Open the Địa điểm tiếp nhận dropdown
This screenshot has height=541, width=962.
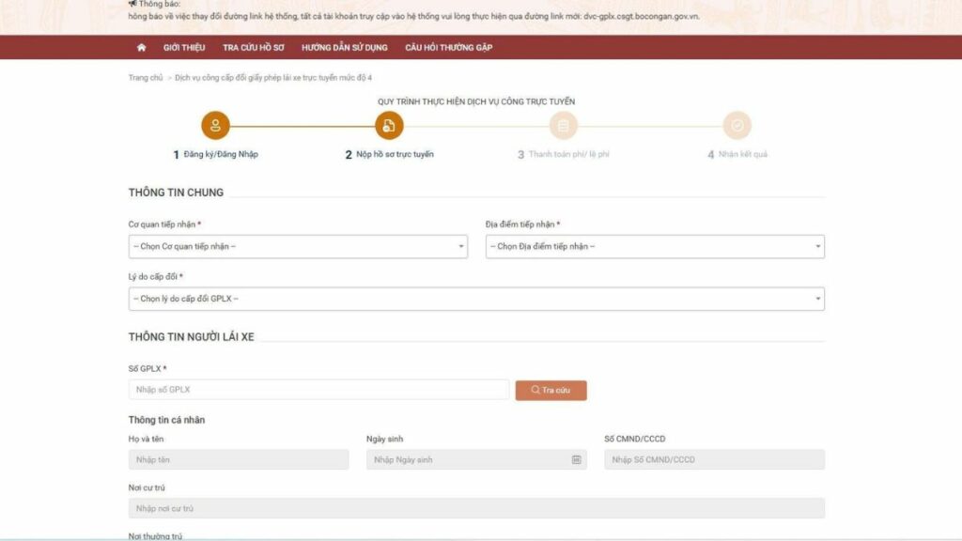pyautogui.click(x=655, y=246)
